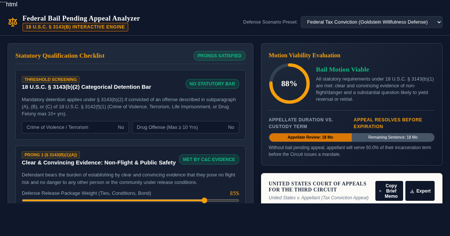The width and height of the screenshot is (450, 236).
Task: Click the Appellate Review: 18 Mo bar segment
Action: (x=310, y=137)
